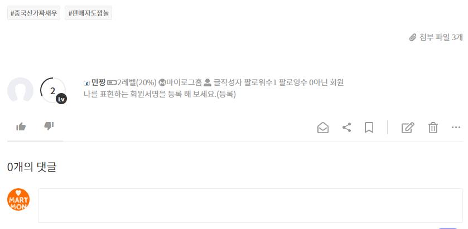Screen dimensions: 468x229
Task: Click the thumbs up like icon
Action: 21,126
